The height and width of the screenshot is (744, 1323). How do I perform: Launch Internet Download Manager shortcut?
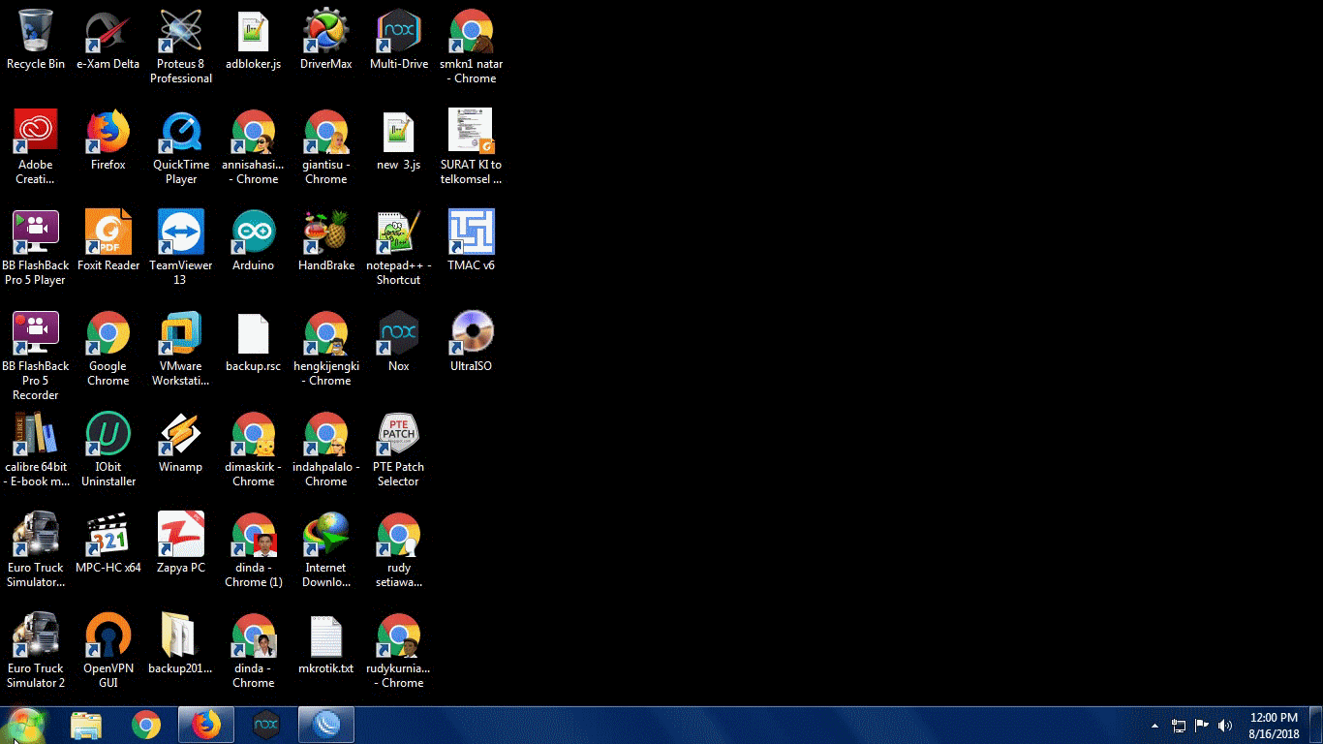(x=326, y=550)
